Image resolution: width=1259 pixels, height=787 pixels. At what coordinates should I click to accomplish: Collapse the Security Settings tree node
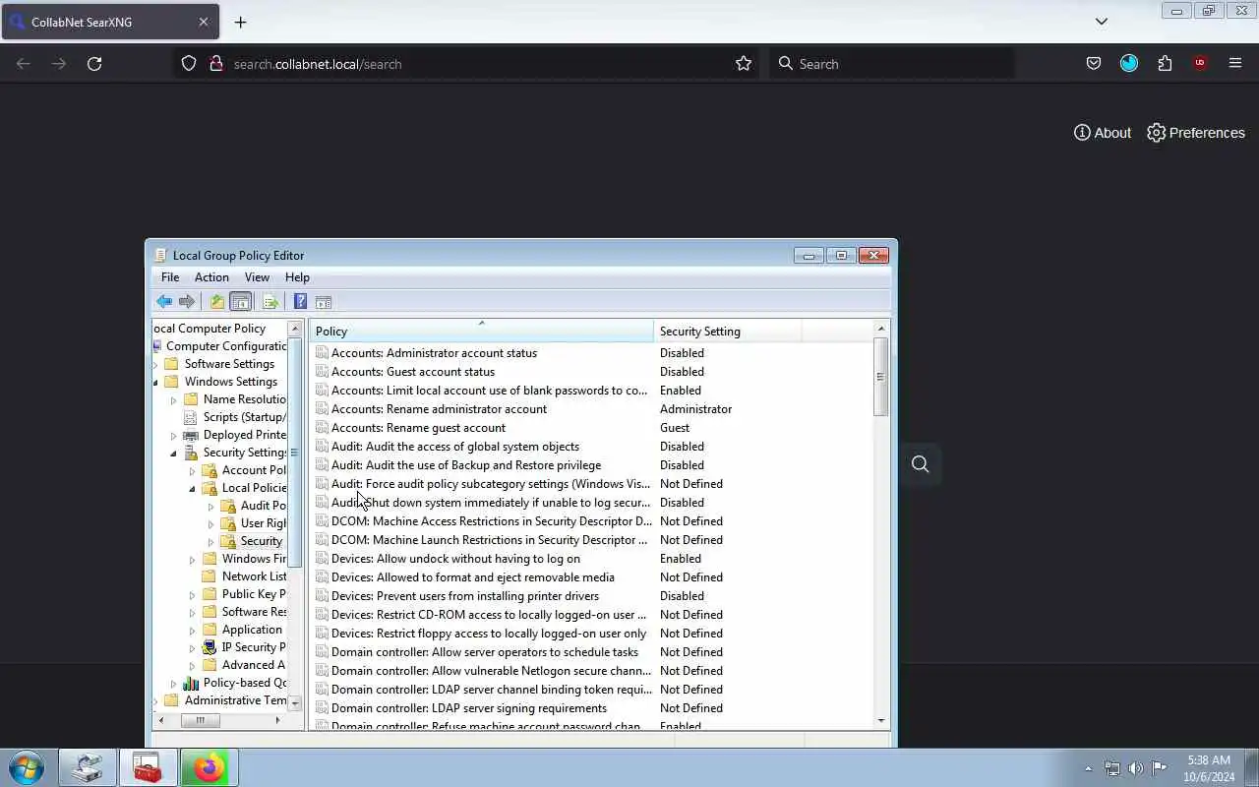[174, 453]
